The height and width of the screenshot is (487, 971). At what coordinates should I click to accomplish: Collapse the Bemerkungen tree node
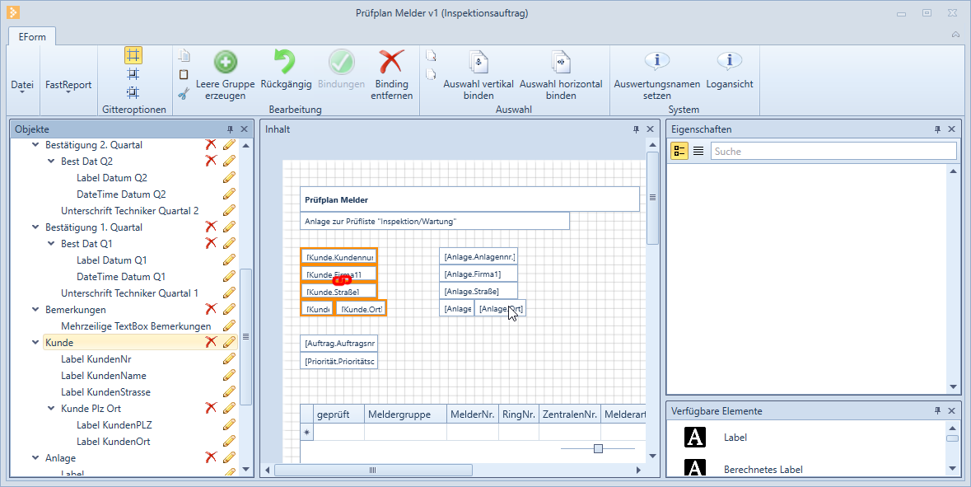tap(35, 310)
